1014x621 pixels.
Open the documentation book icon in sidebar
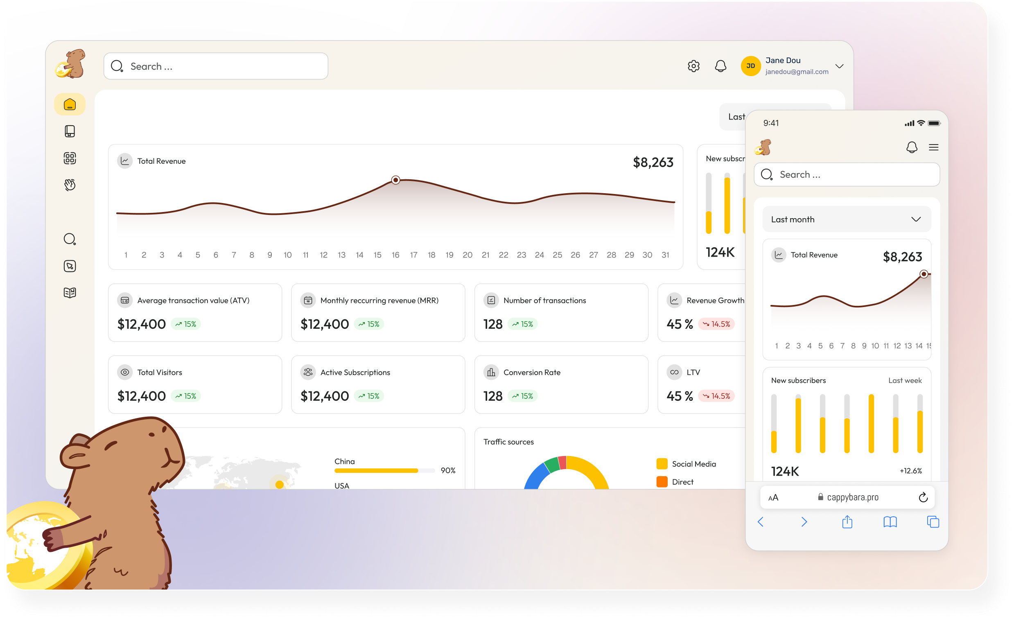[x=70, y=292]
